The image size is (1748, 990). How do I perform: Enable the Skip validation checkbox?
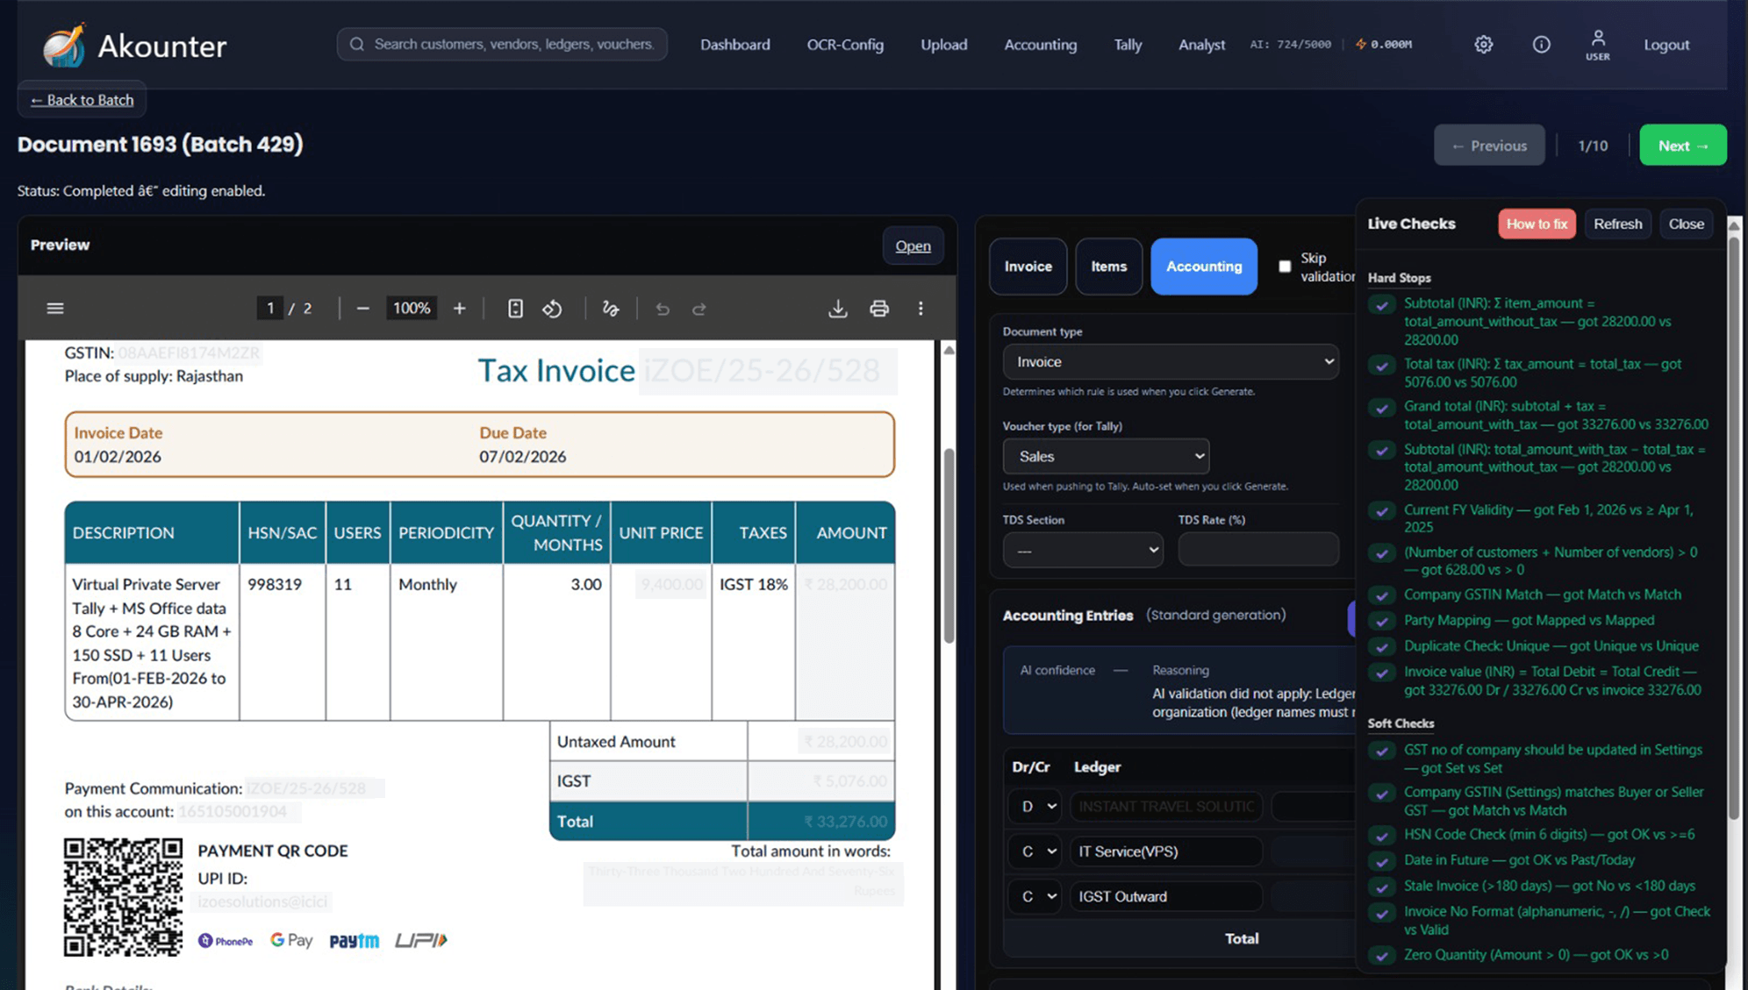click(1285, 266)
